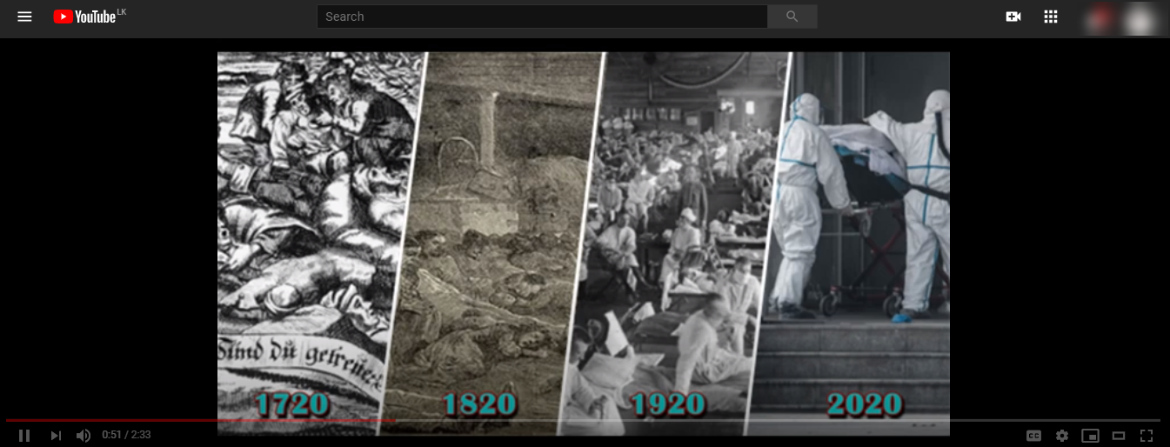Switch to miniplayer mode
This screenshot has height=447, width=1170.
click(1090, 435)
